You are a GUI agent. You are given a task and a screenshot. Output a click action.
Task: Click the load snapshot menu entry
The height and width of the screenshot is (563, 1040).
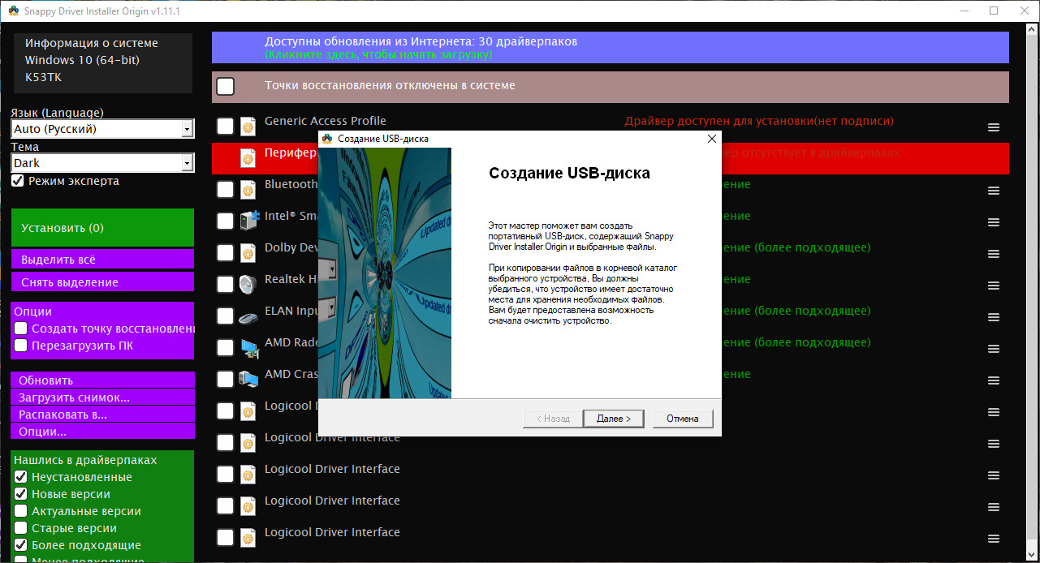tap(102, 398)
